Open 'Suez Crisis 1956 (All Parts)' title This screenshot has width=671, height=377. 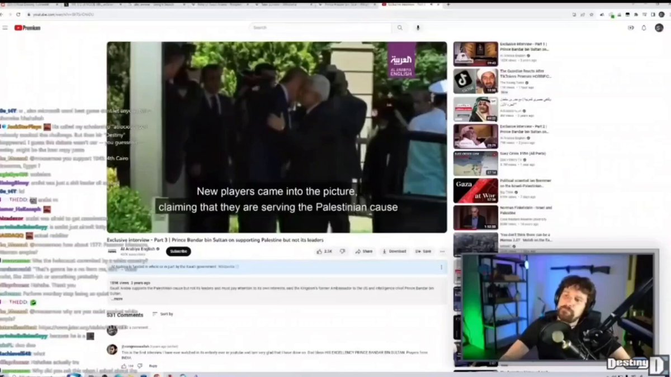point(523,153)
